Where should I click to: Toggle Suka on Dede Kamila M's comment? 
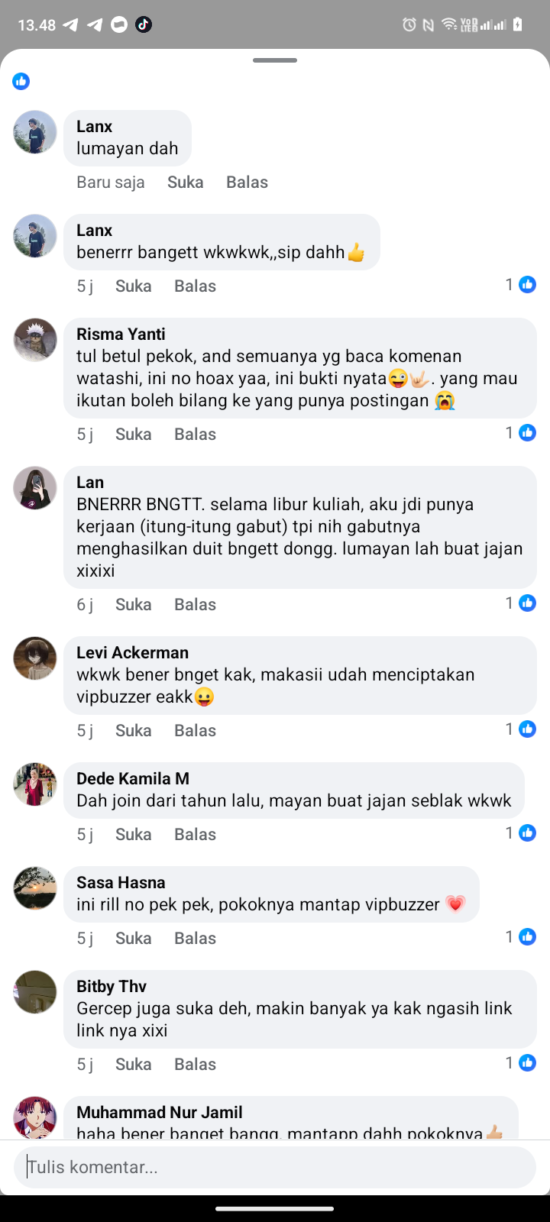tap(134, 835)
